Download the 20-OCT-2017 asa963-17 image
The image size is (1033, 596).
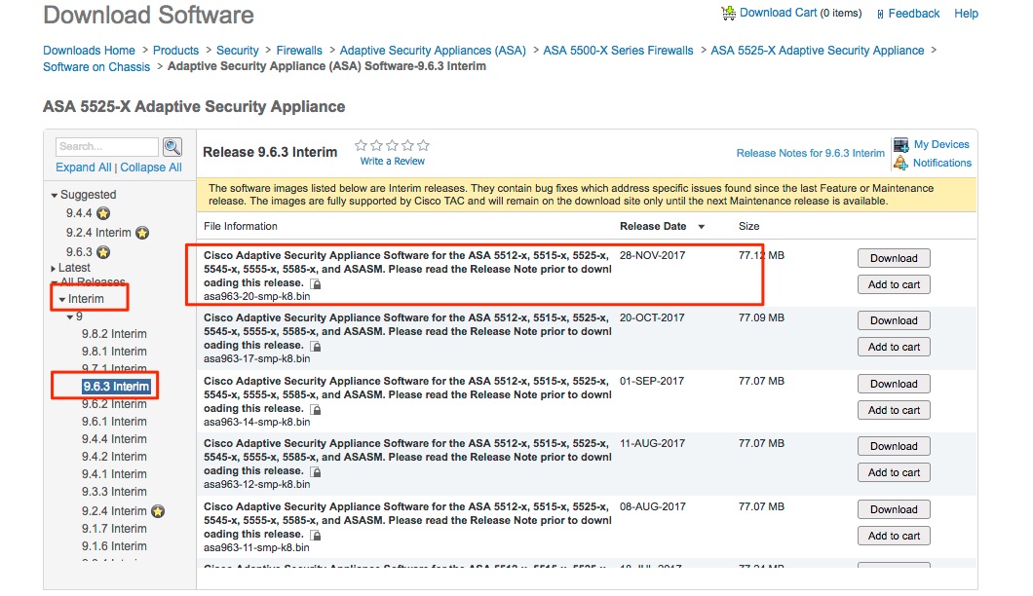893,320
